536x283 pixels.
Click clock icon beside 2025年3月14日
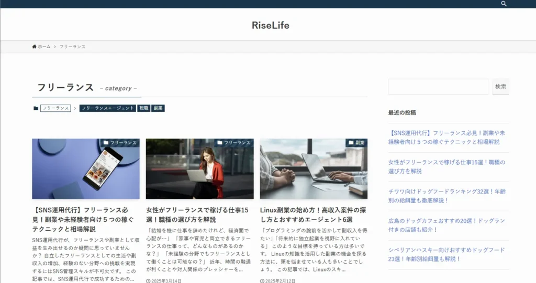[148, 281]
